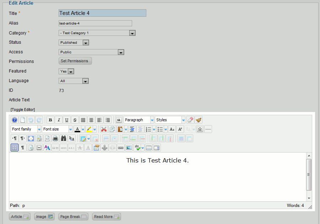Toggle fullscreen editor mode
The width and height of the screenshot is (320, 224).
coord(31,138)
